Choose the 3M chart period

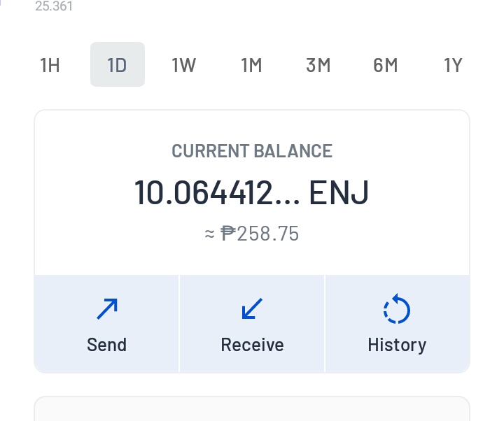click(x=318, y=65)
